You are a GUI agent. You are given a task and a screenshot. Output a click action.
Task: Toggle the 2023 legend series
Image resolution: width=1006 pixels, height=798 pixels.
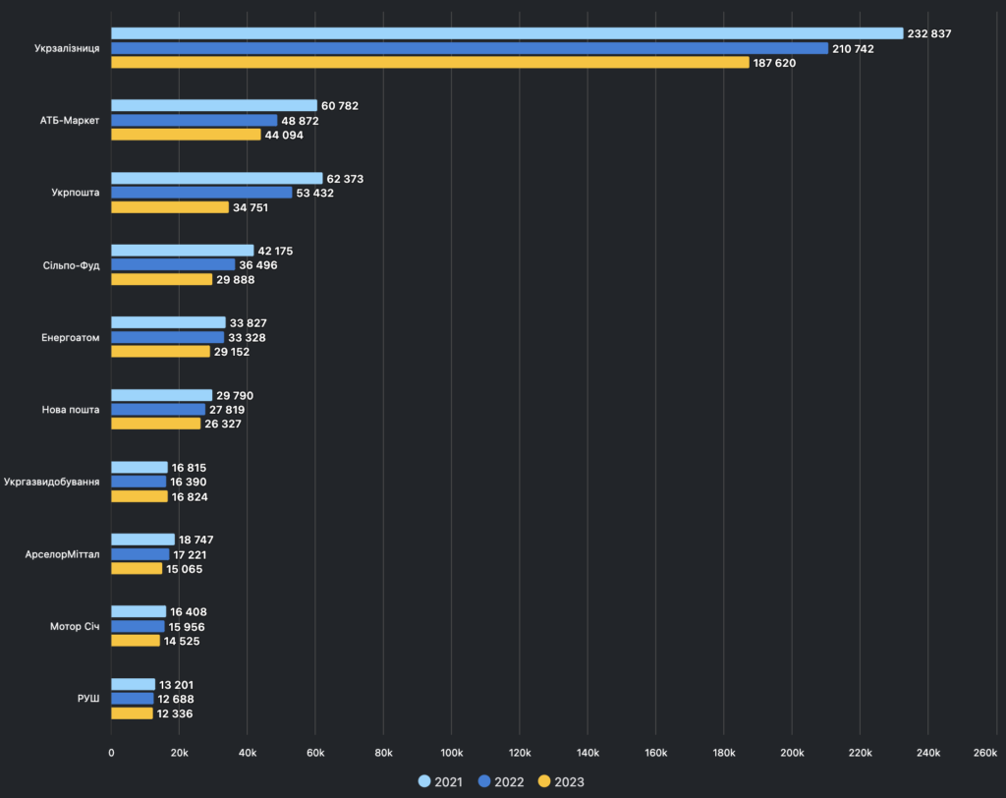pos(561,781)
